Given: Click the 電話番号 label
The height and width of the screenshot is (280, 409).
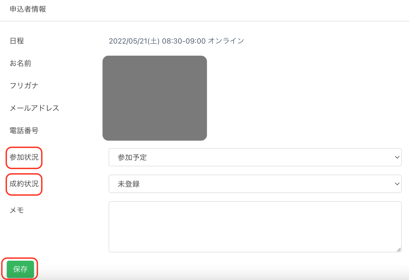Looking at the screenshot, I should pyautogui.click(x=24, y=130).
